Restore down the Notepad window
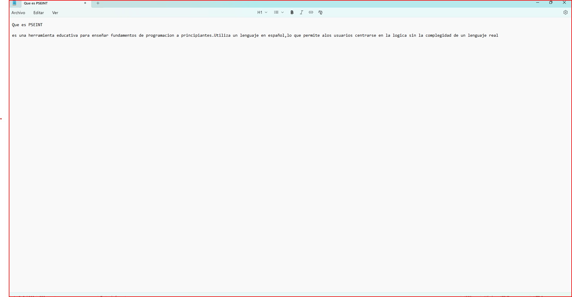Viewport: 572px width, 297px height. (x=551, y=3)
